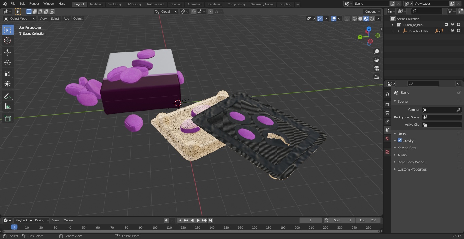464x239 pixels.
Task: Open the File menu
Action: tap(13, 4)
